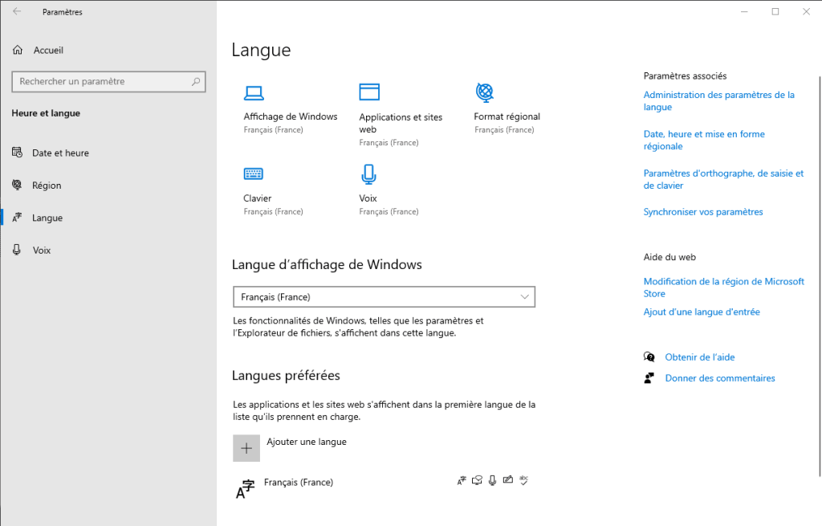Open Applications et sites web window icon
Screen dimensions: 822x526
[369, 92]
